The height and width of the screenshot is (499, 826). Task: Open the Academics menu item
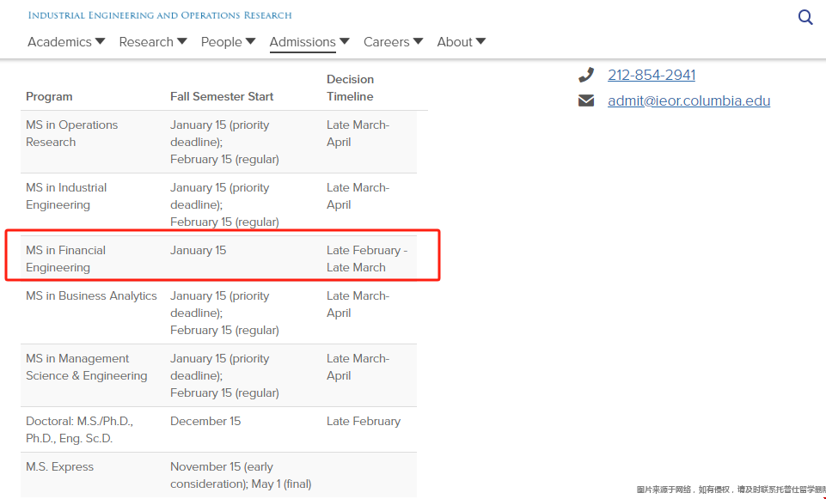[x=59, y=42]
